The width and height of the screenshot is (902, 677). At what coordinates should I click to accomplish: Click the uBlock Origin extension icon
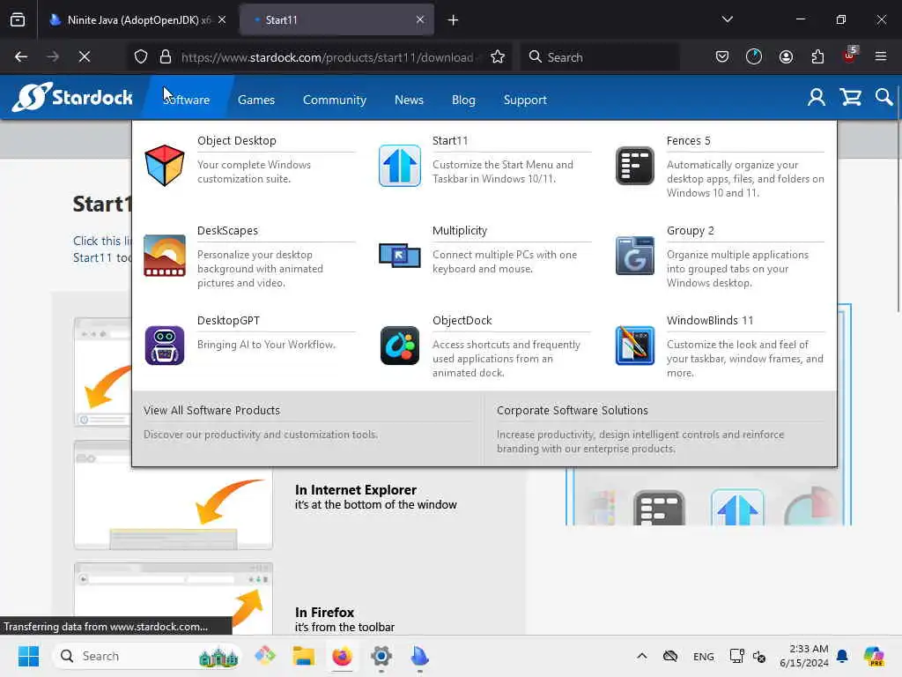850,56
